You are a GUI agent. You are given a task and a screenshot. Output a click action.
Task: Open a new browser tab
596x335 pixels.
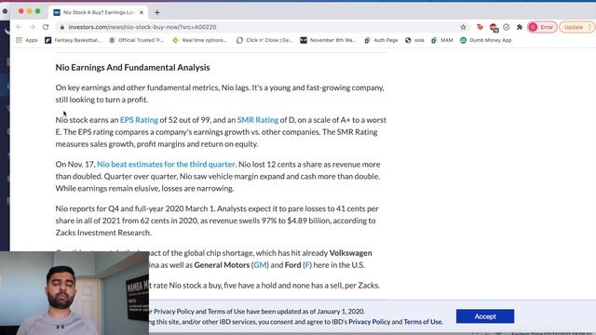(157, 12)
